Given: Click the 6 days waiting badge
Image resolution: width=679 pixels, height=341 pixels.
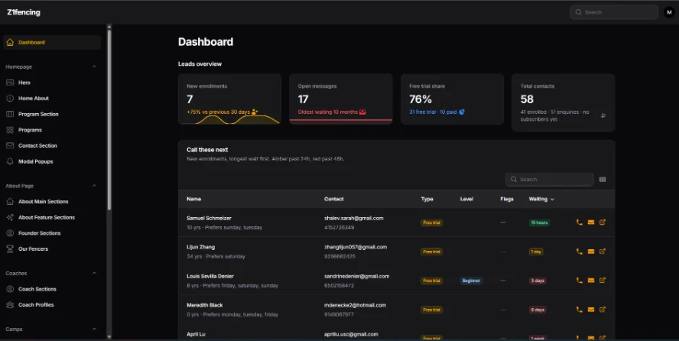Looking at the screenshot, I should click(538, 310).
